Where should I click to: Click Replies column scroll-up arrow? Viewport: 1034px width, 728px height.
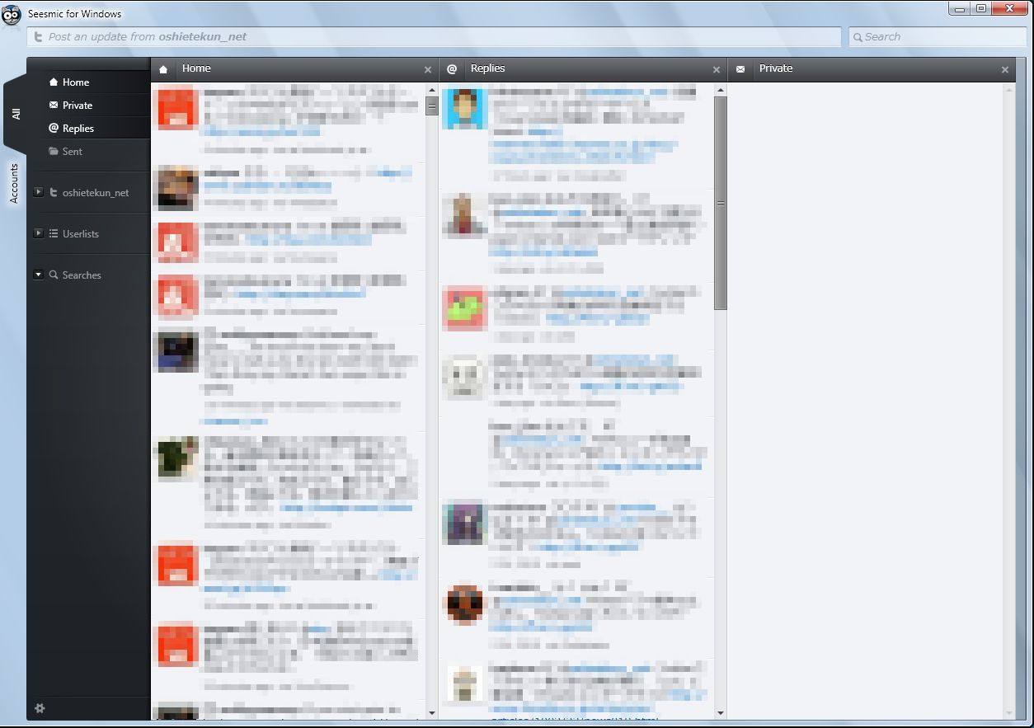pyautogui.click(x=721, y=91)
